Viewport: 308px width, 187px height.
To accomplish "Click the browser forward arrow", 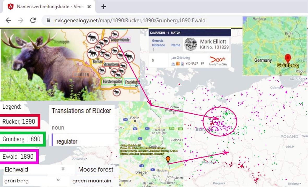I will (x=21, y=20).
